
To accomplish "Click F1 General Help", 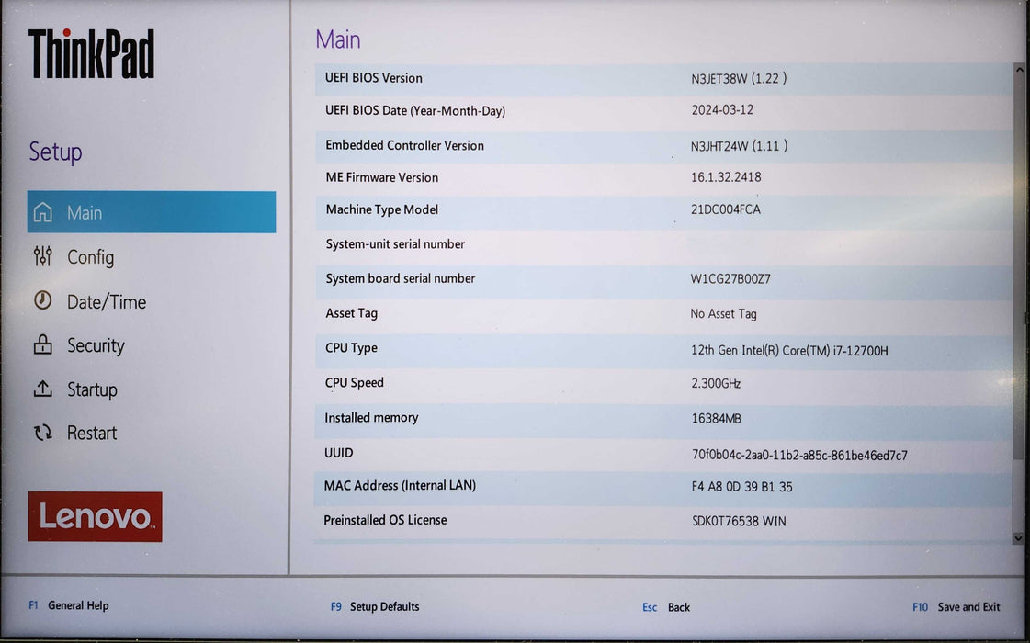I will 68,605.
